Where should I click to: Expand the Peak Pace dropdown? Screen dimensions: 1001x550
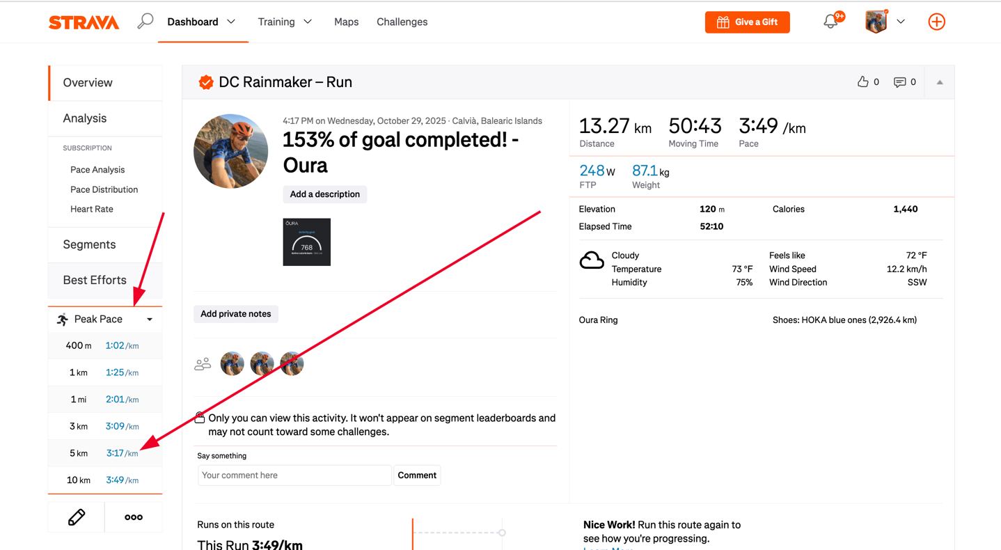[x=149, y=320]
